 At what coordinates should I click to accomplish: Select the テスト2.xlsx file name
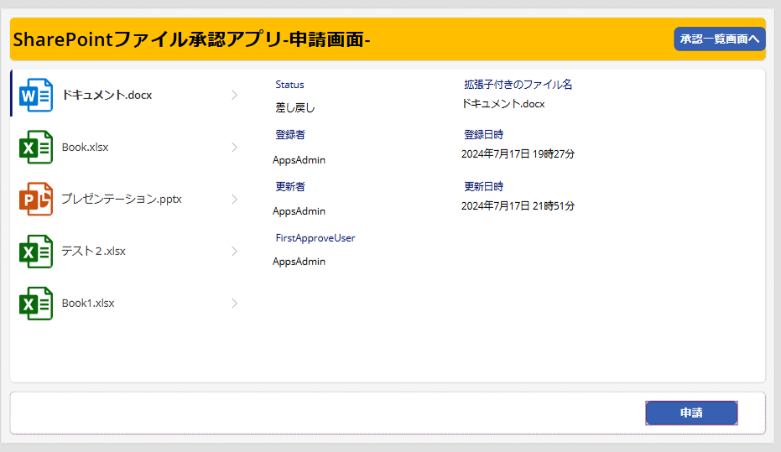93,252
